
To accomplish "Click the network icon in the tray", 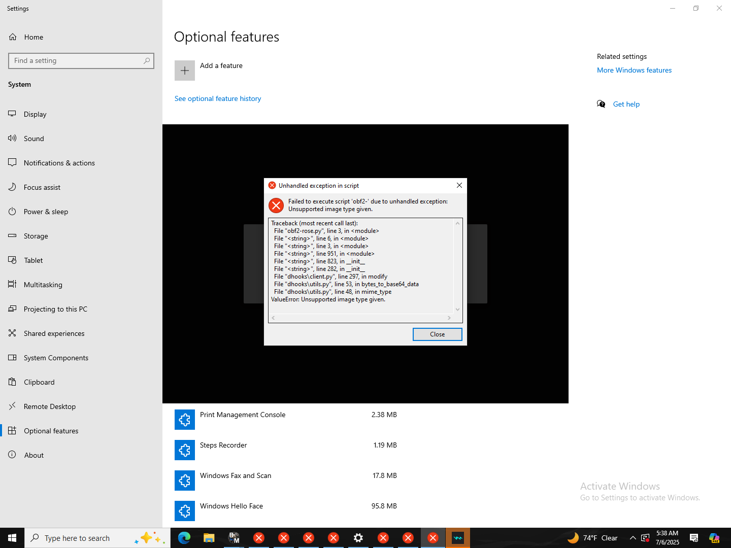I will pos(645,538).
